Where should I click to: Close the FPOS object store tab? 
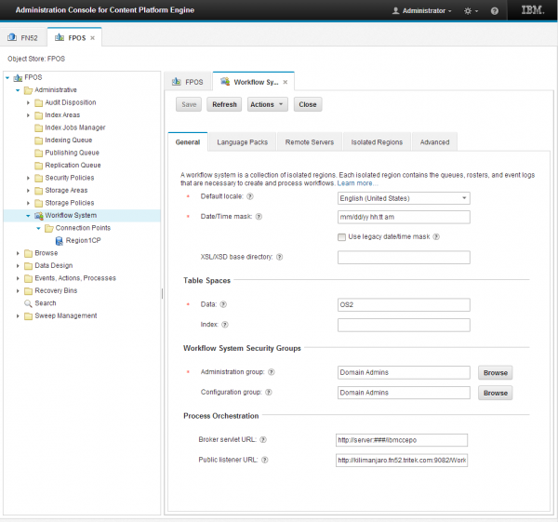pyautogui.click(x=92, y=38)
